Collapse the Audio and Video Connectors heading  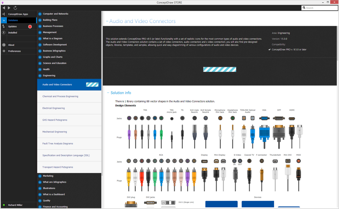(x=107, y=21)
